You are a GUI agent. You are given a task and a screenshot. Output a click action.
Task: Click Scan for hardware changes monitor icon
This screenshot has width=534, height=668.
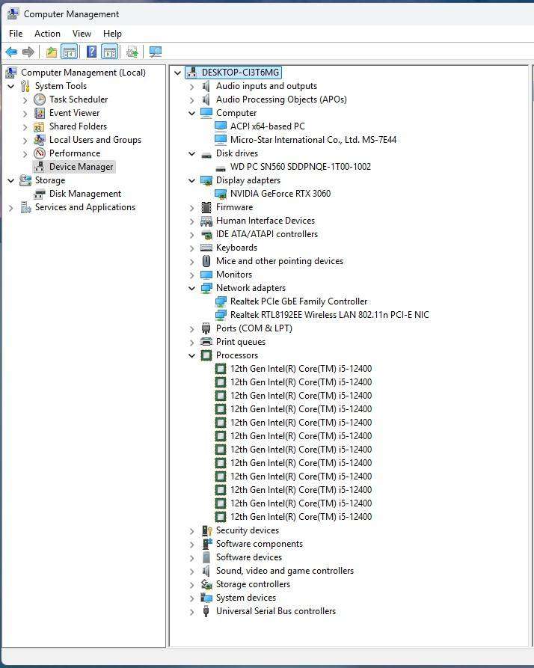(x=156, y=52)
